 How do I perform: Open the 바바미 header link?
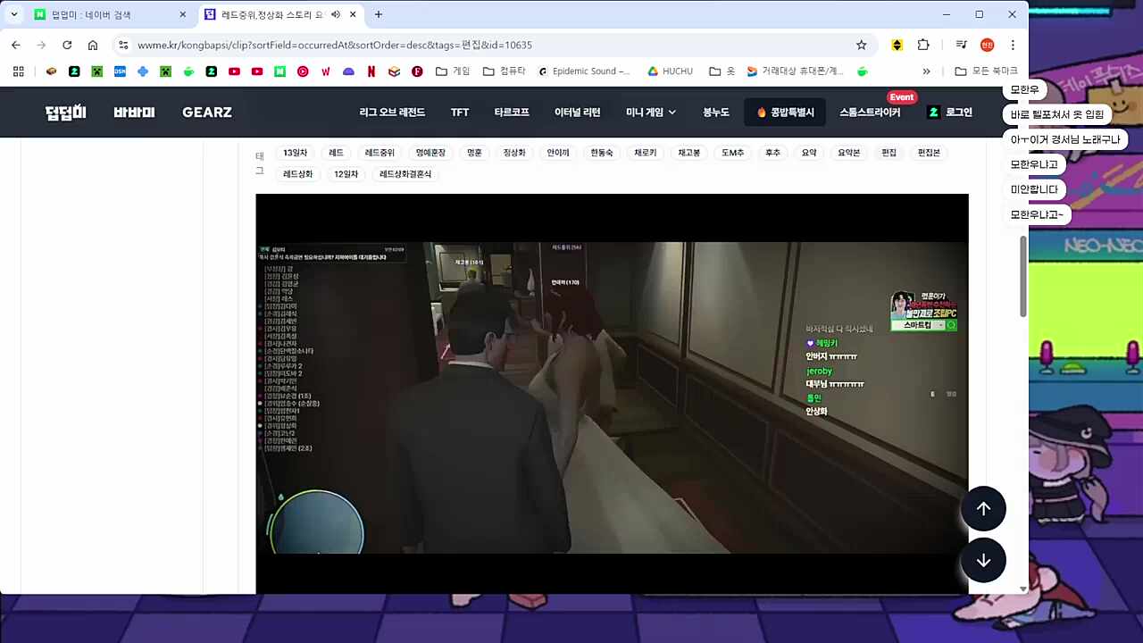click(x=134, y=113)
